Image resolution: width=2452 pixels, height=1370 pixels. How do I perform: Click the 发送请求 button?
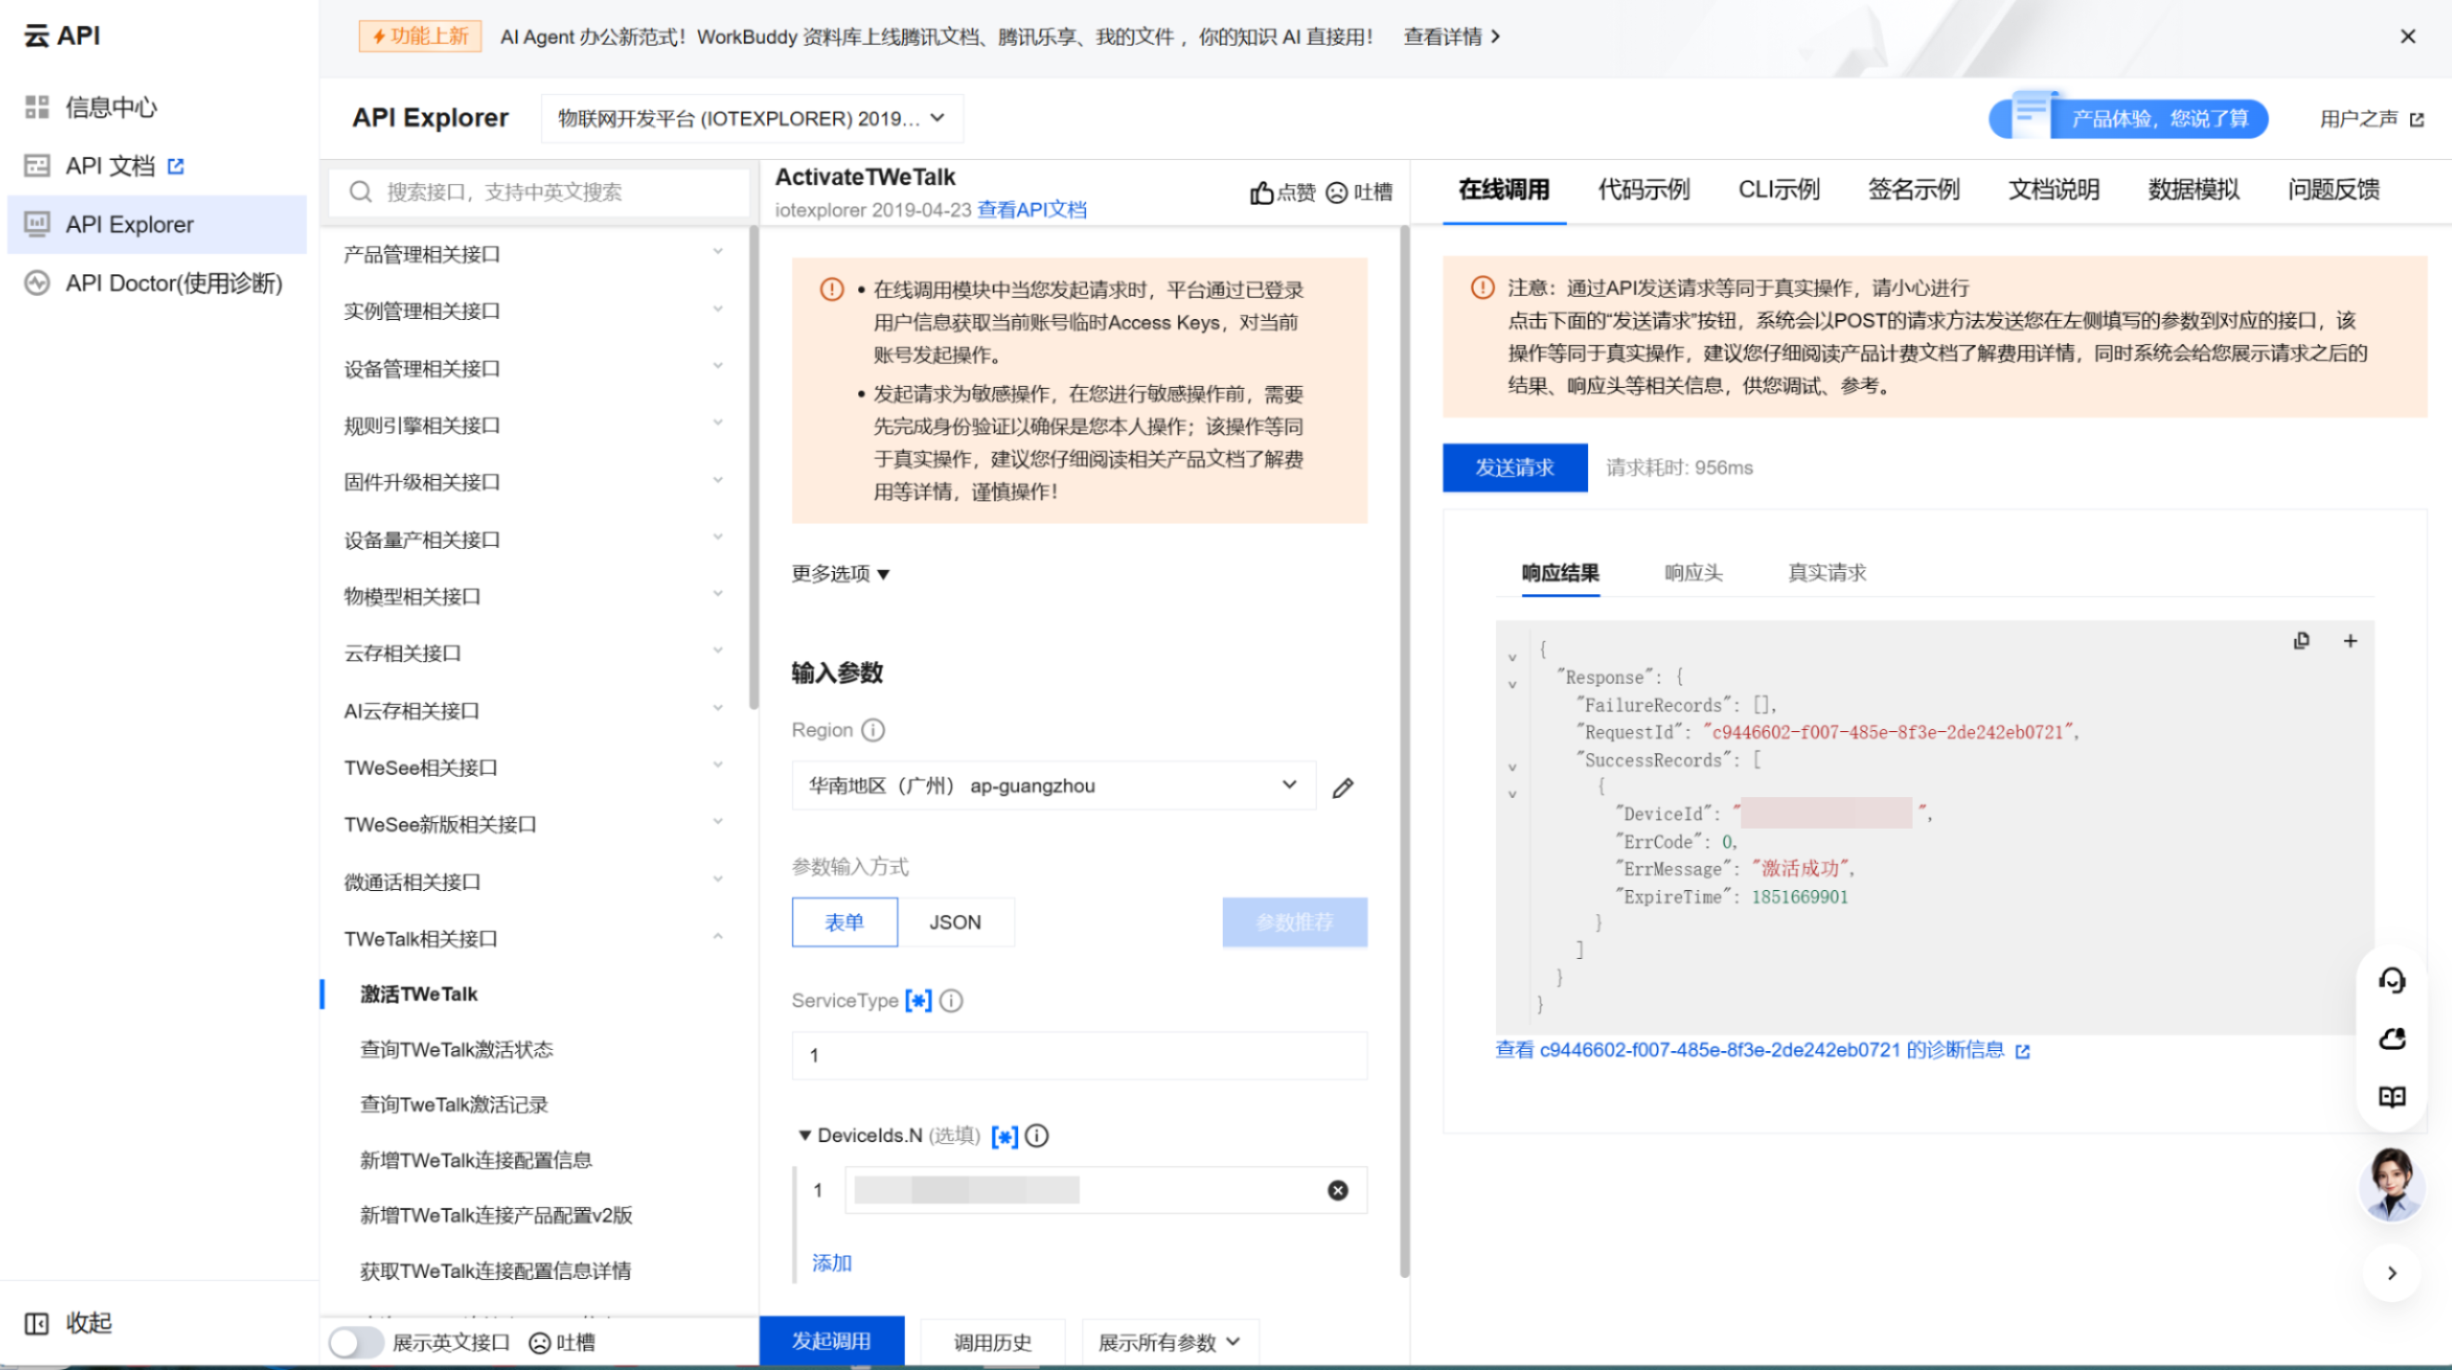tap(1515, 468)
